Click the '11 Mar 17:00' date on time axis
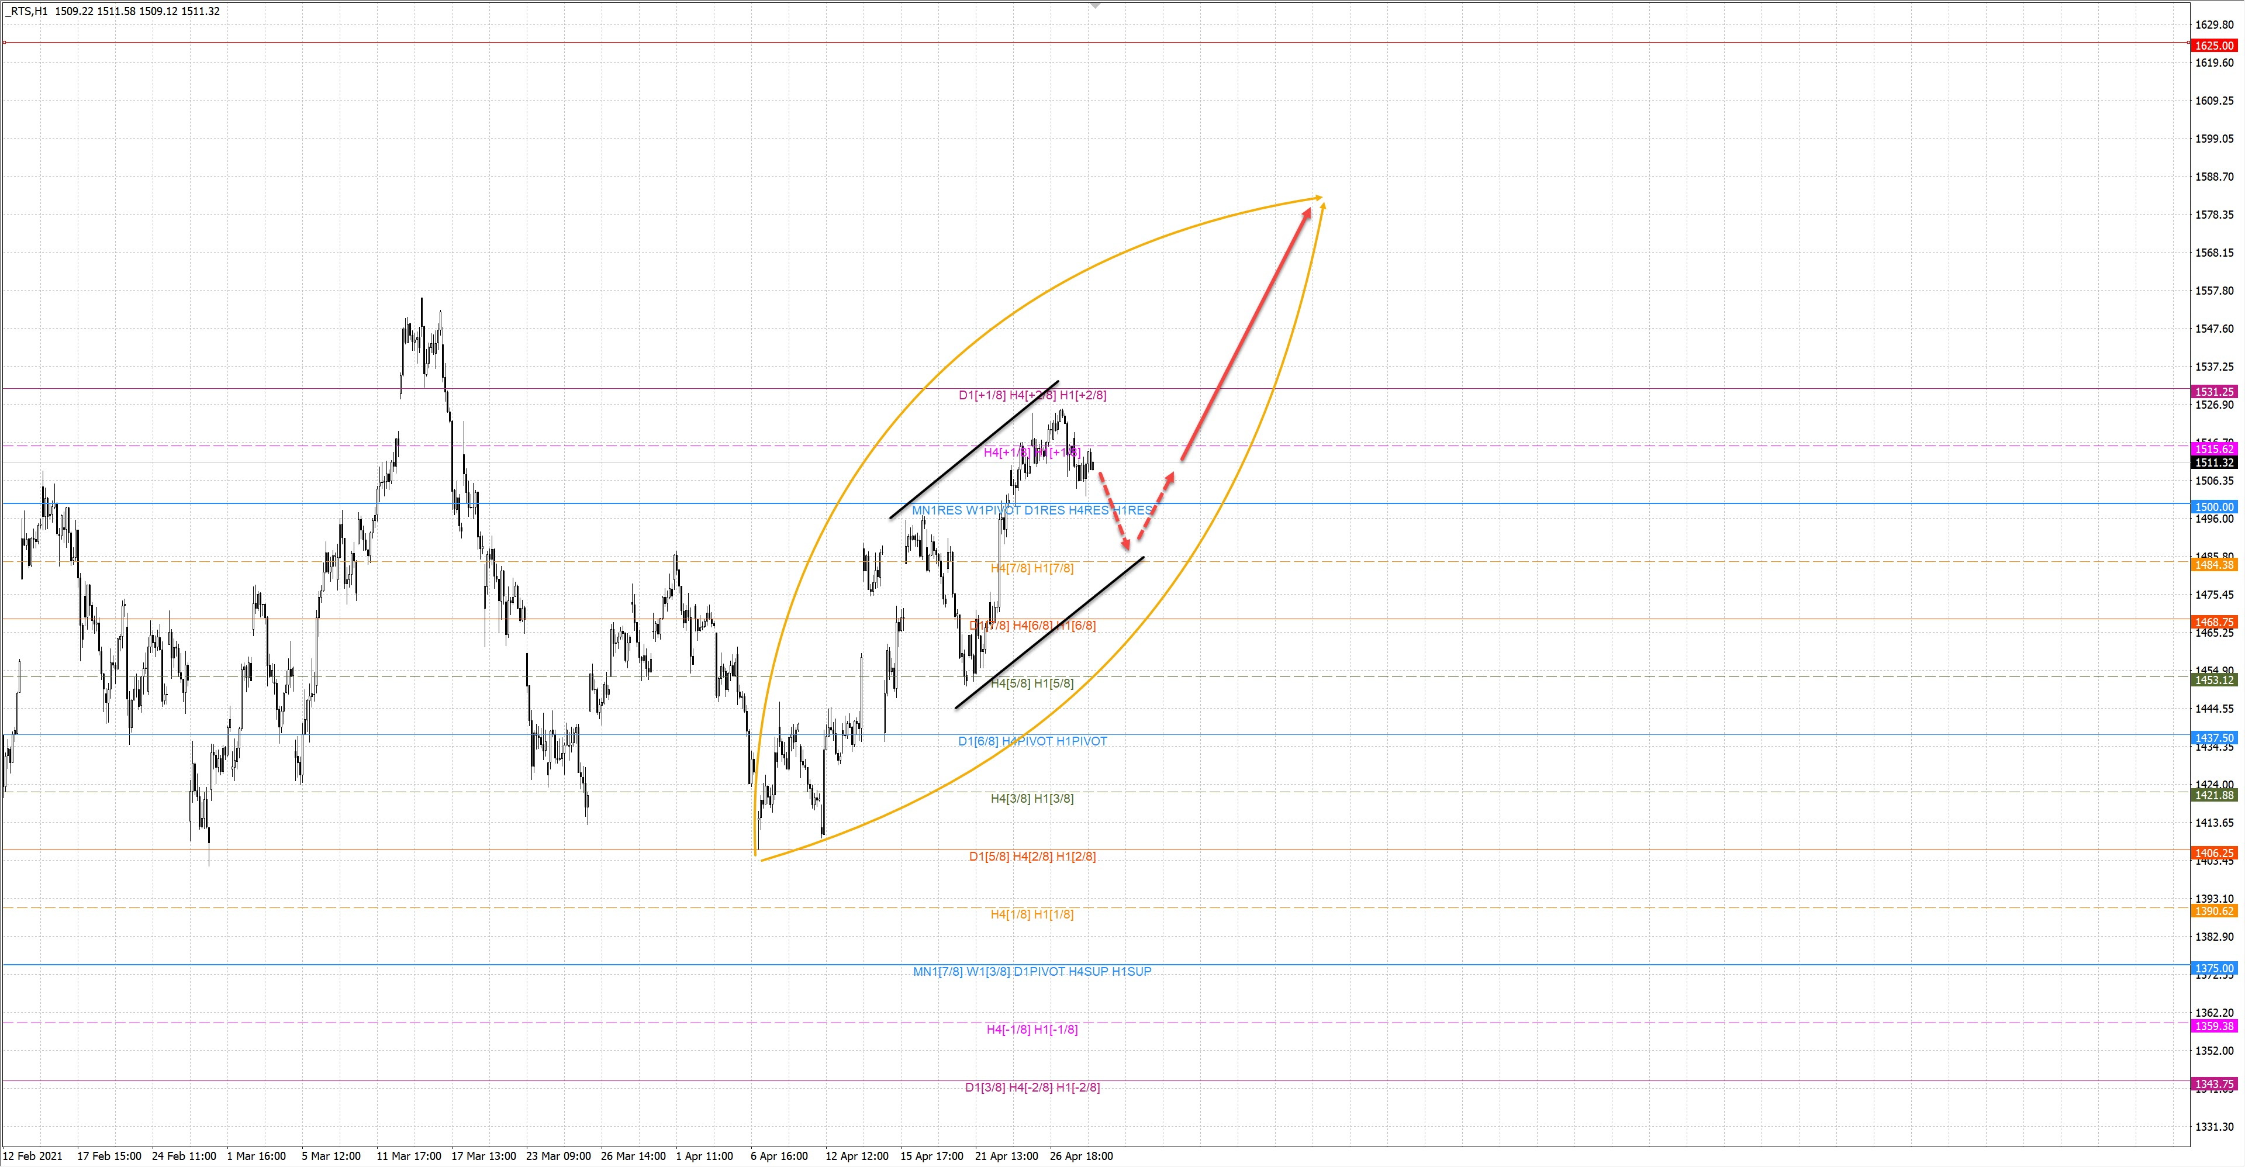 [409, 1156]
